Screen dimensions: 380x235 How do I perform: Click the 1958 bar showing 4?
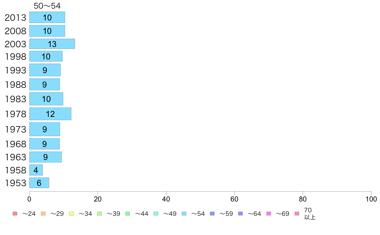36,170
